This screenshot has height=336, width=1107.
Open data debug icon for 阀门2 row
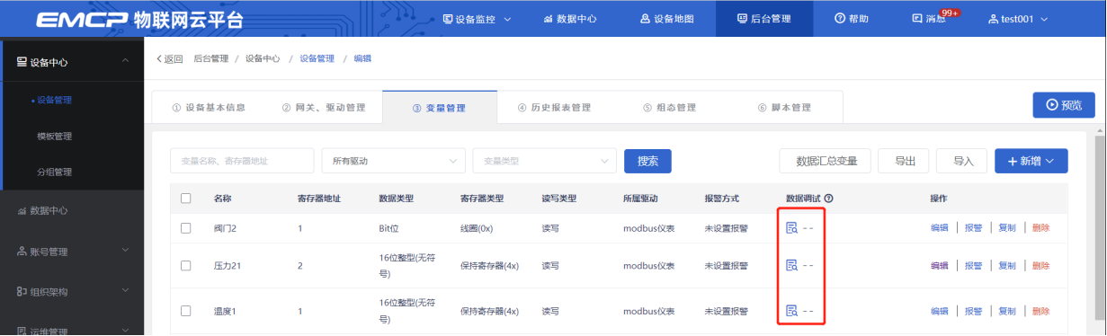pos(792,228)
